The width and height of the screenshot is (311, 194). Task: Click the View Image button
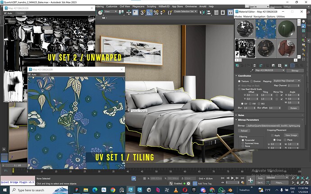coord(291,135)
